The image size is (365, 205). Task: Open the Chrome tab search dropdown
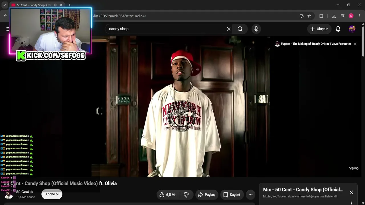[5, 5]
